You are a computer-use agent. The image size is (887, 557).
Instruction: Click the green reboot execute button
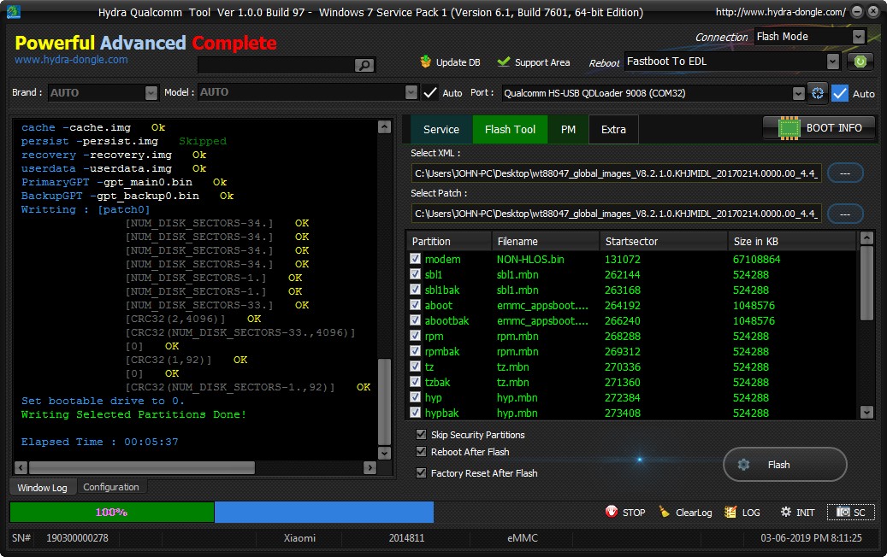tap(860, 62)
